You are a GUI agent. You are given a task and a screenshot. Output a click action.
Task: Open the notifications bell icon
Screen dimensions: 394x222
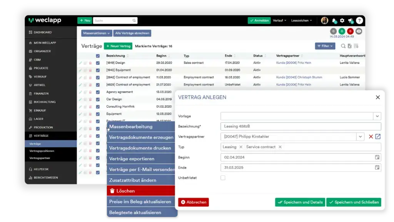(x=334, y=20)
